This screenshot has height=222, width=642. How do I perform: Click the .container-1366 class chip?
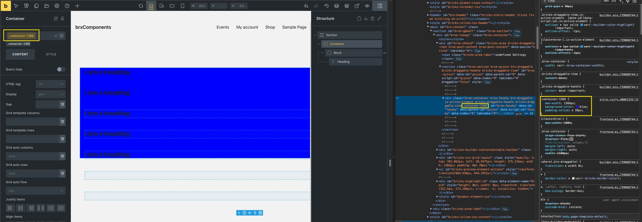point(21,36)
